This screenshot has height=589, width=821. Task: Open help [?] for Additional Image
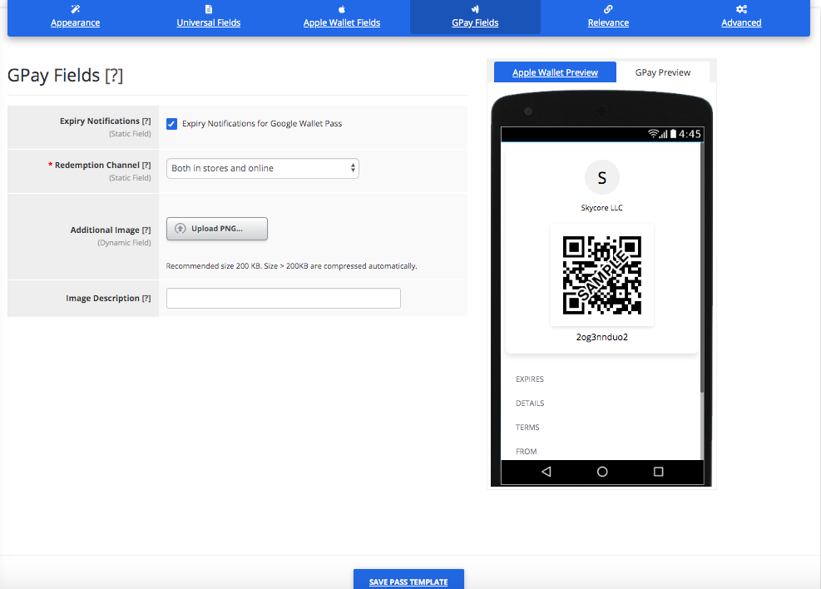pyautogui.click(x=146, y=230)
